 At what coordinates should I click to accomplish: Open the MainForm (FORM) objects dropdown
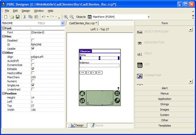pyautogui.click(x=149, y=17)
